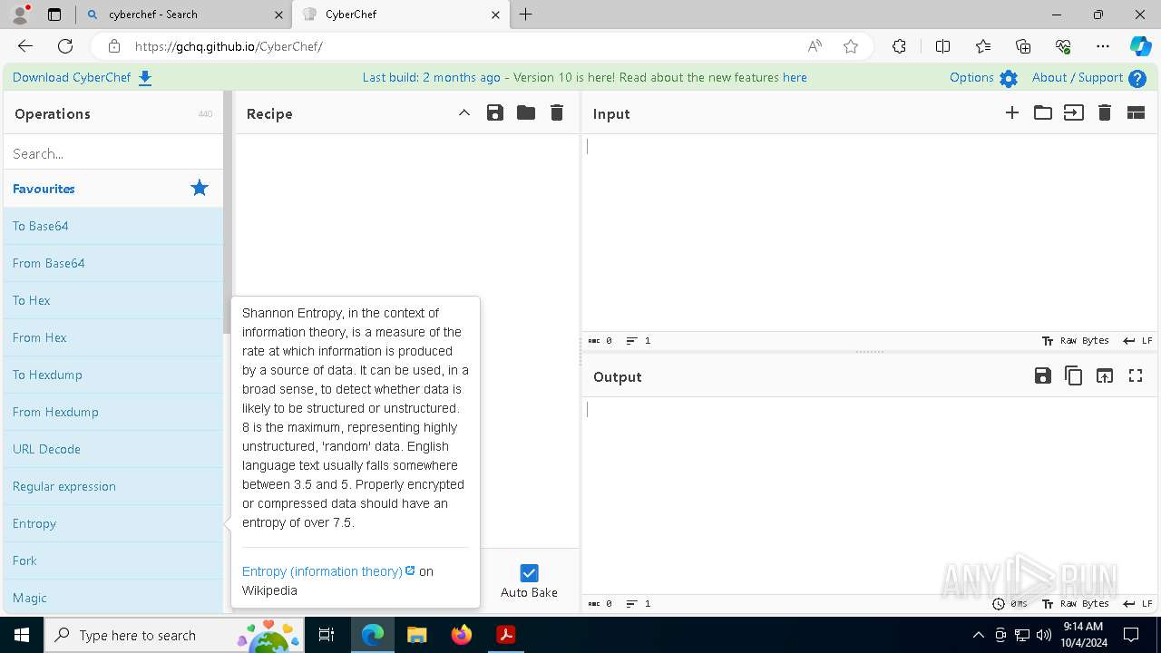Click the taskbar search box
The width and height of the screenshot is (1161, 653).
coord(175,635)
